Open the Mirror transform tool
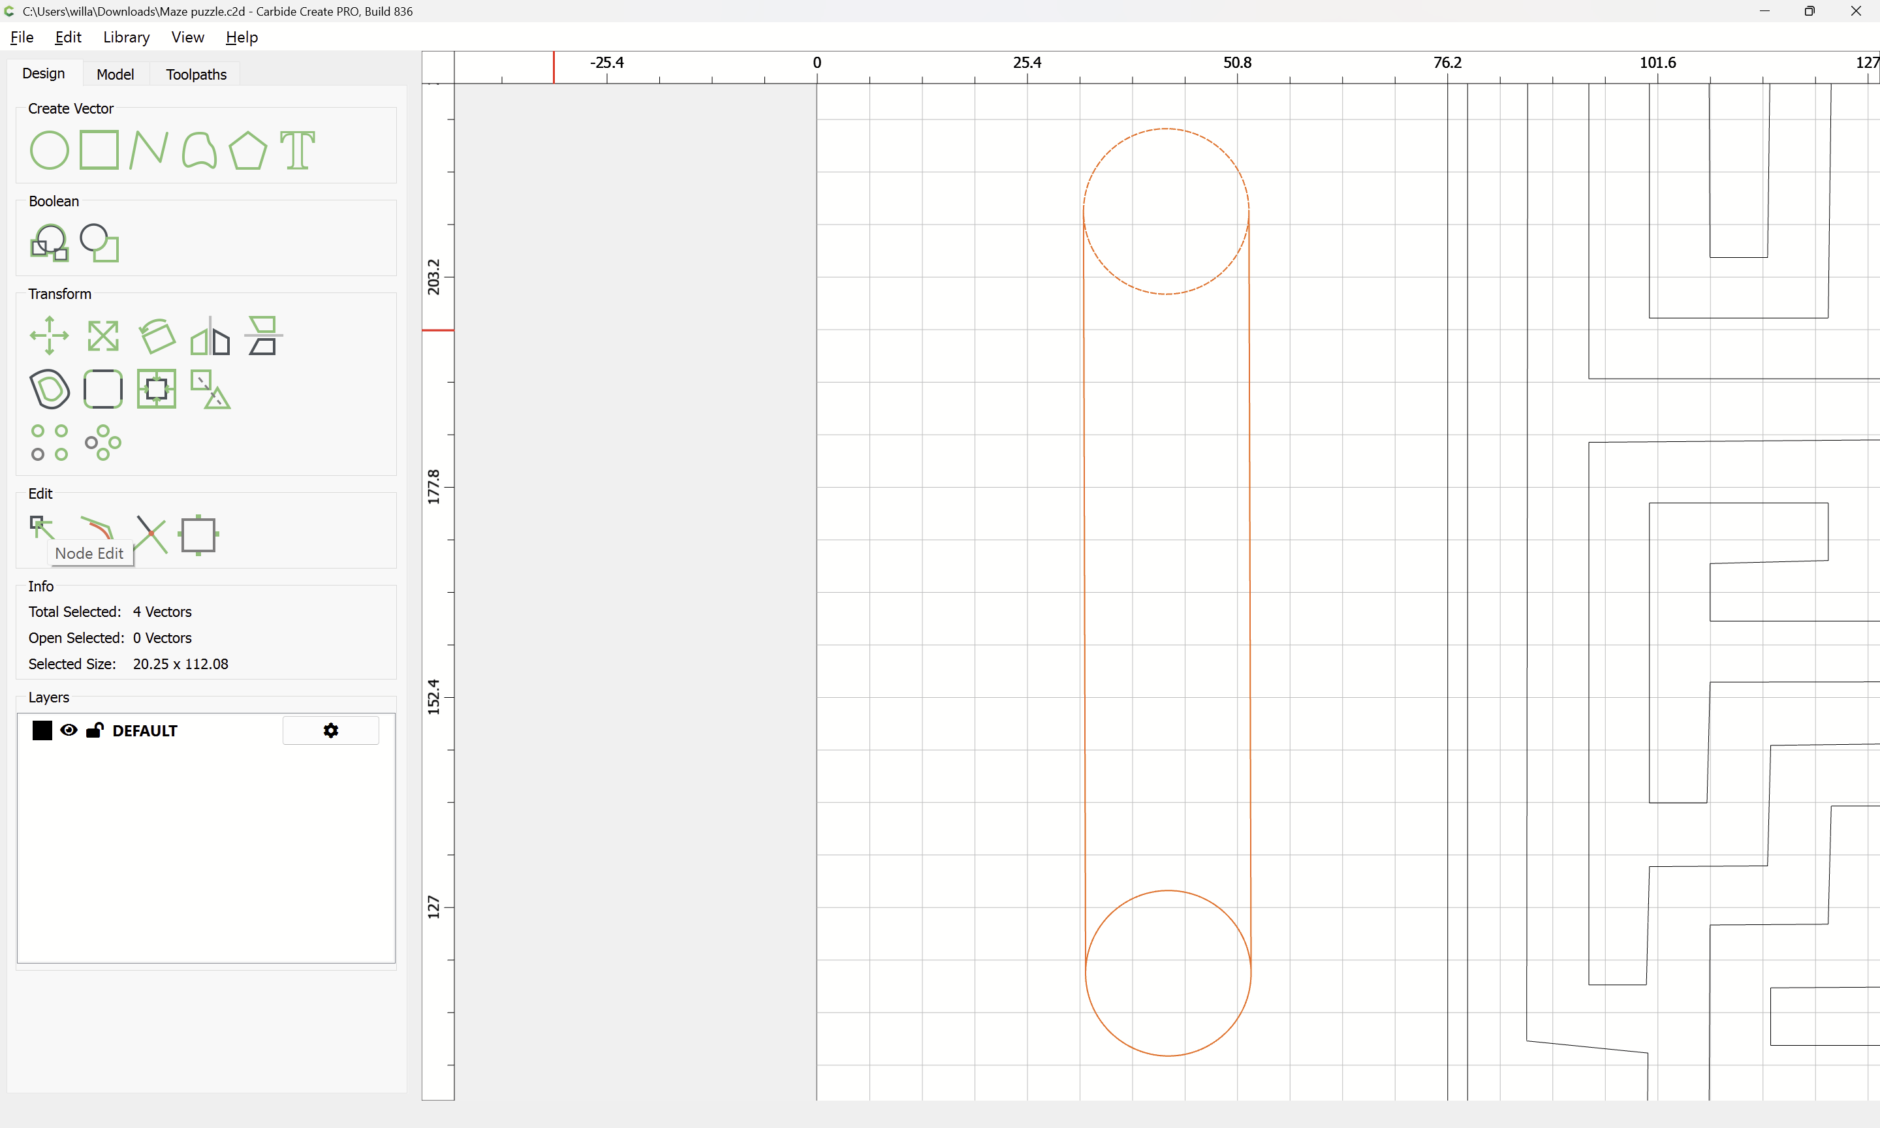 pyautogui.click(x=210, y=336)
